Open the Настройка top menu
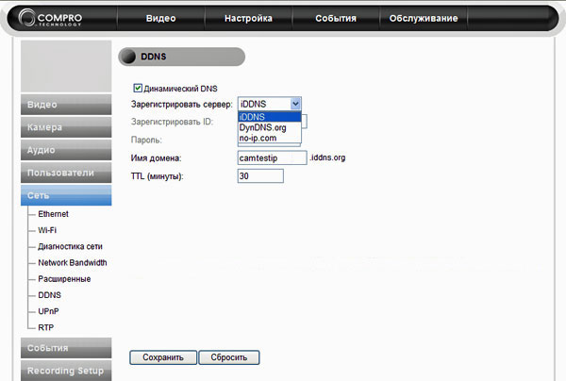This screenshot has height=381, width=566. coord(248,18)
